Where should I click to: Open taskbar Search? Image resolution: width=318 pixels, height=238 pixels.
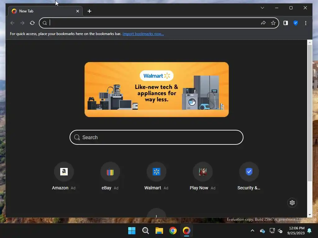pos(146,231)
